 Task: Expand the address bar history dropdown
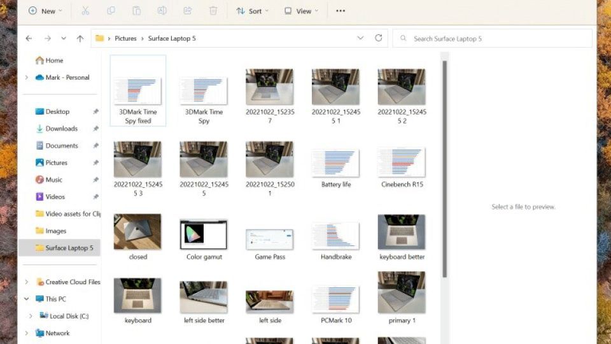[x=360, y=38]
